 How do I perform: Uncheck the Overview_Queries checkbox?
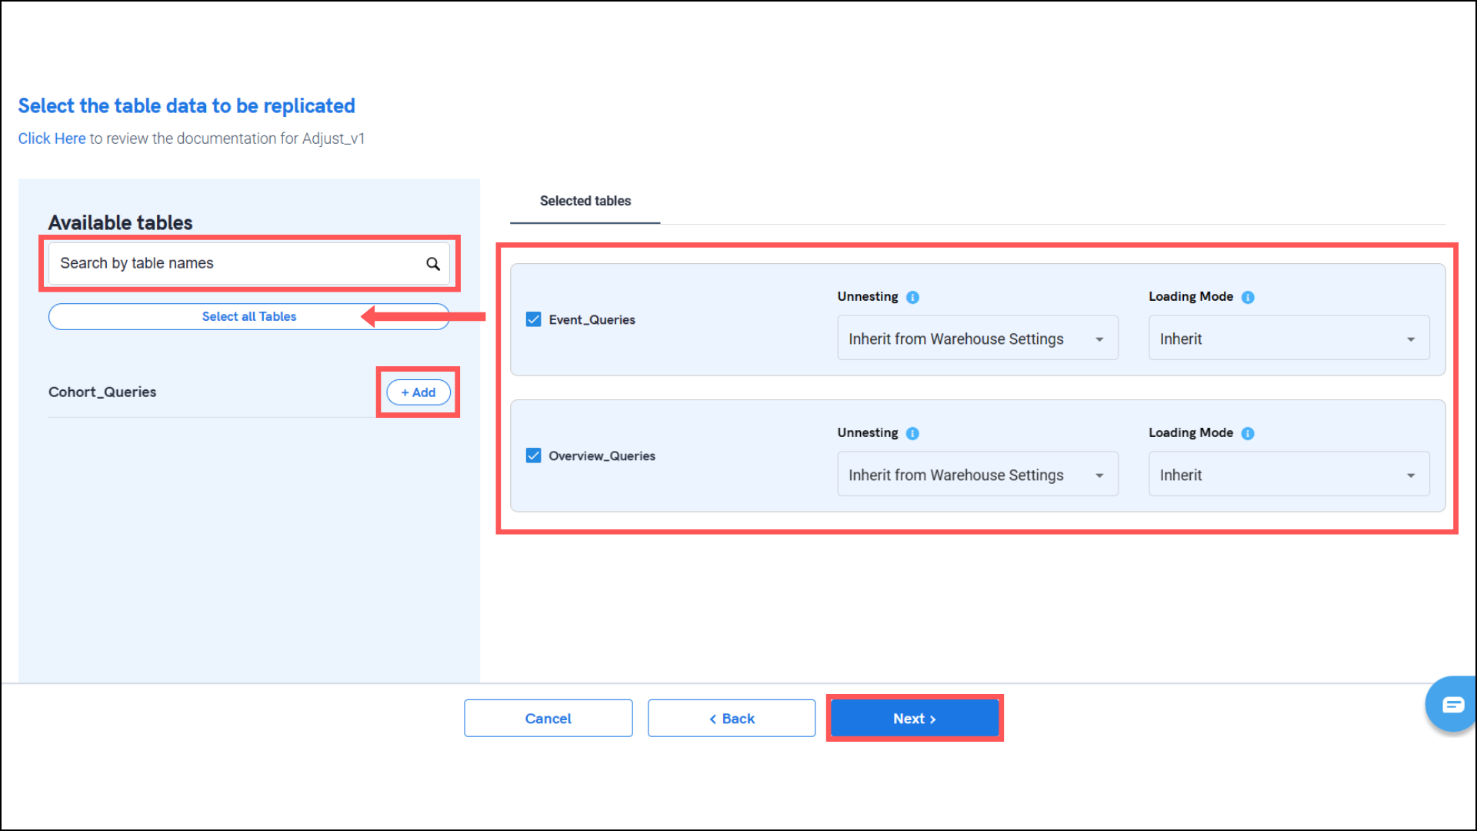pos(533,456)
